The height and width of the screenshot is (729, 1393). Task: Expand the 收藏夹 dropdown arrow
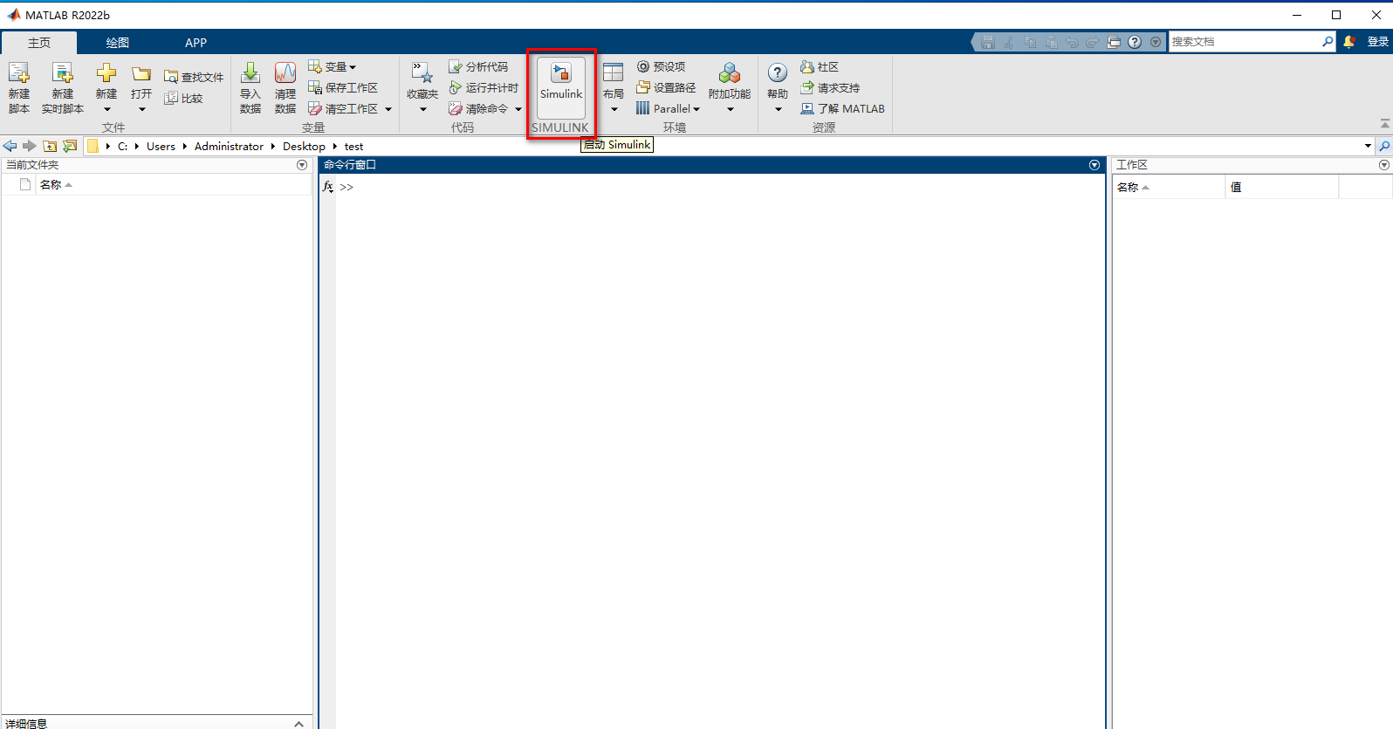pyautogui.click(x=422, y=110)
